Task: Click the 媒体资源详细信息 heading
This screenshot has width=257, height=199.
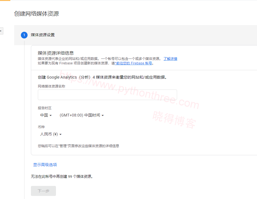Action: (x=56, y=53)
